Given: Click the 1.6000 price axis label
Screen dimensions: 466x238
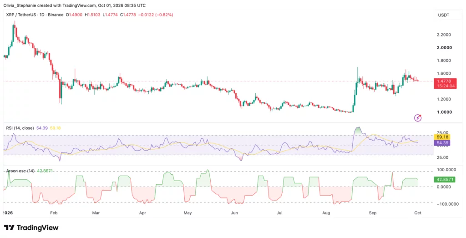Looking at the screenshot, I should click(444, 73).
